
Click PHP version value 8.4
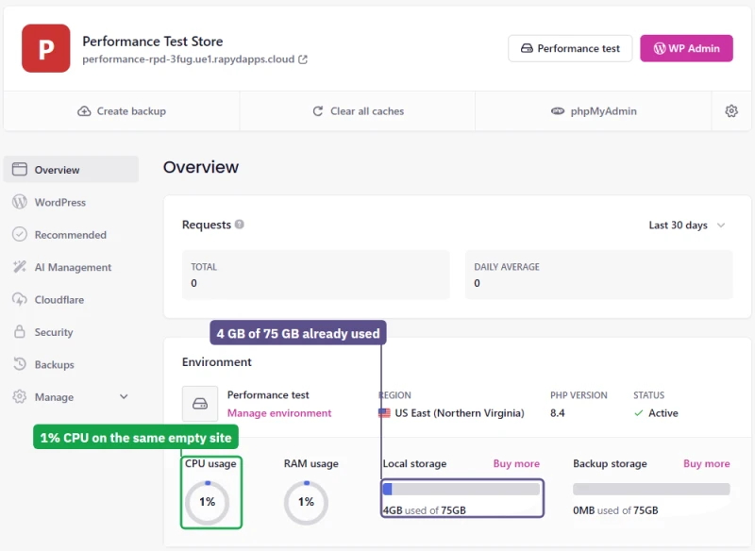[558, 413]
